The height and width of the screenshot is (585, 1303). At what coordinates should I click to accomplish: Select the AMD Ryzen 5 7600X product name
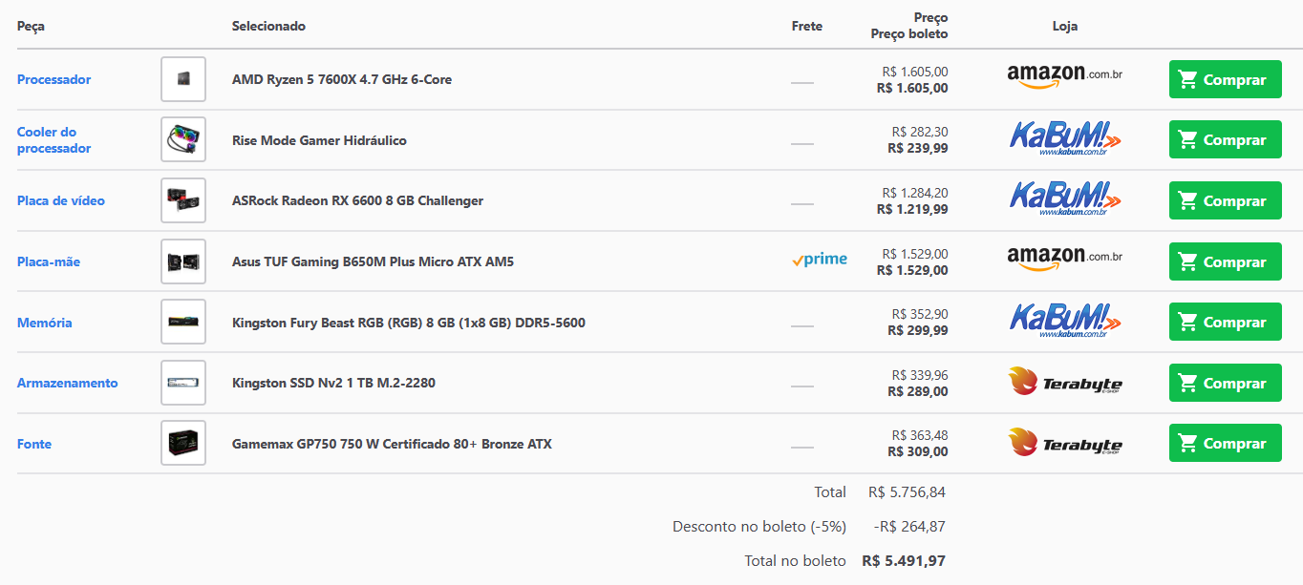point(342,79)
